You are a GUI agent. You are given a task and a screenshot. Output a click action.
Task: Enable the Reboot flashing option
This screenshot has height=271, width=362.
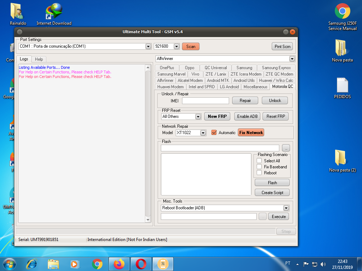(259, 173)
